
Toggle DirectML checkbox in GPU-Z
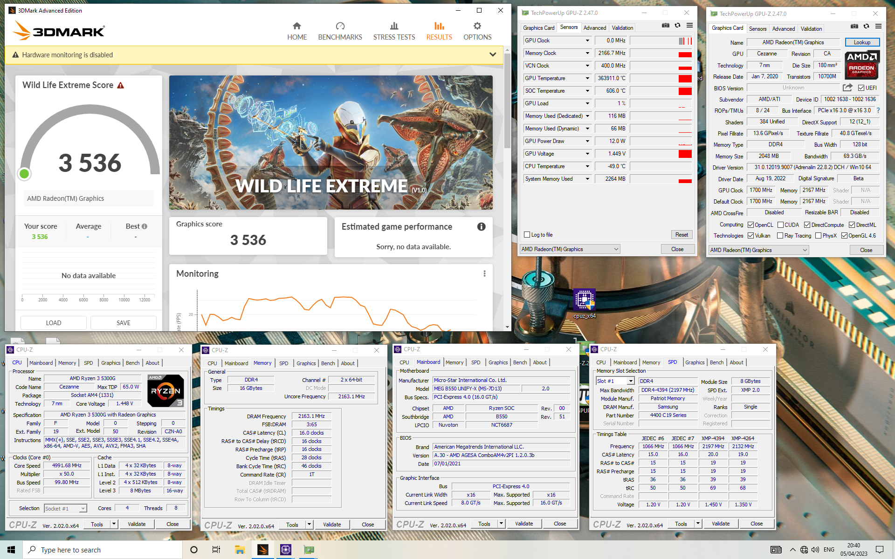pos(852,225)
